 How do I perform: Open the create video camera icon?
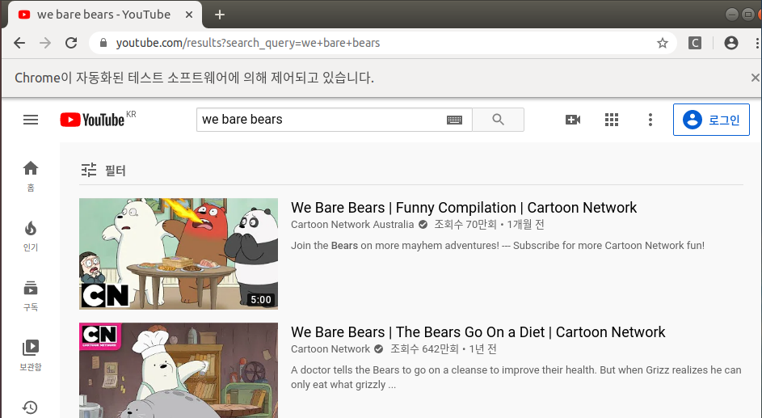tap(573, 120)
